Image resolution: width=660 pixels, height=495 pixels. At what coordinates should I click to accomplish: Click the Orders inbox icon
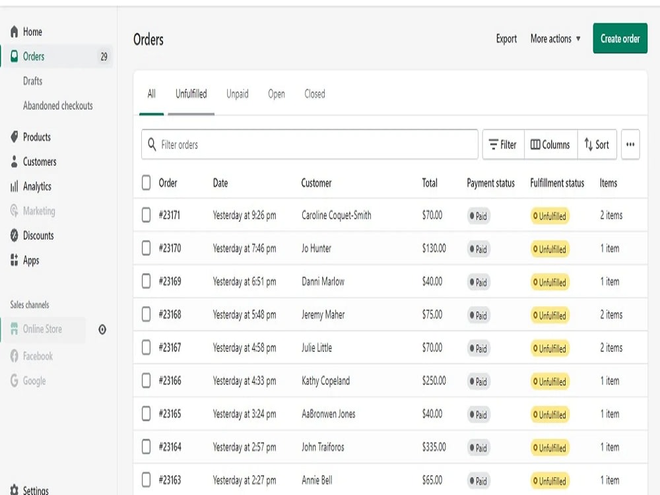tap(15, 56)
